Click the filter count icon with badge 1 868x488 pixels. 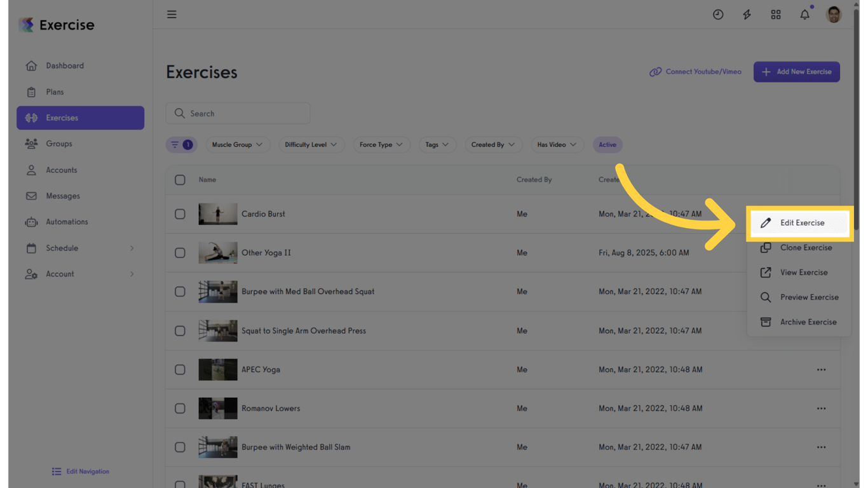(x=182, y=145)
